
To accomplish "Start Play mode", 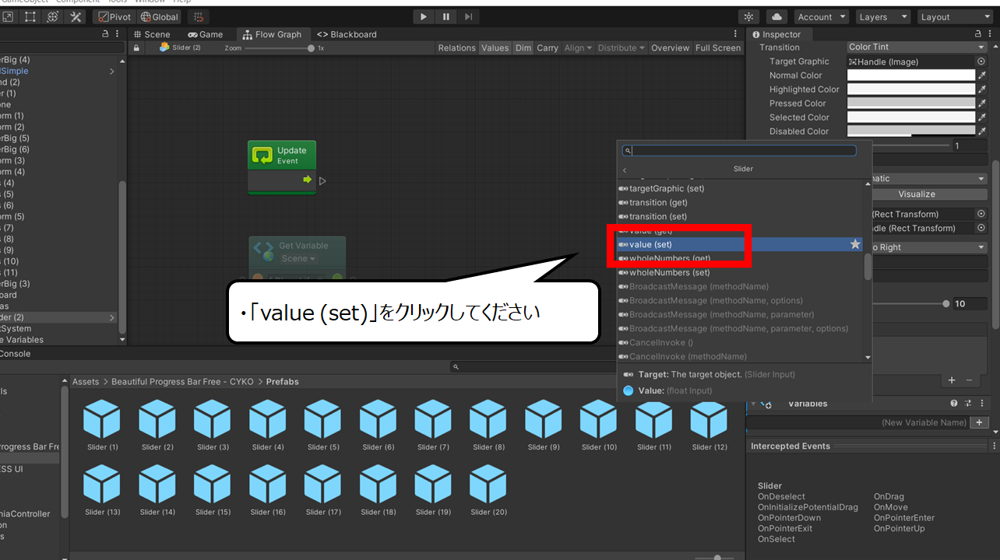I will [423, 16].
